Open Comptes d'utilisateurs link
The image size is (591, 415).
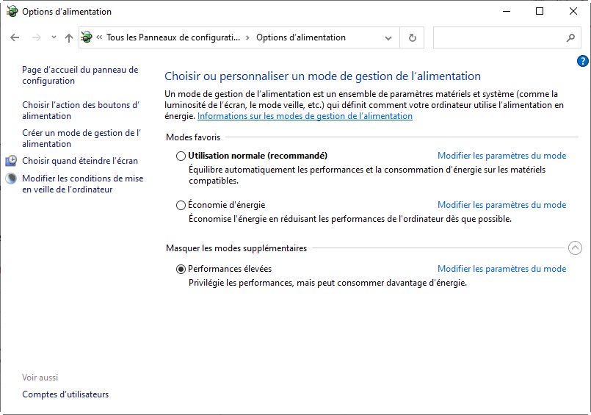[65, 394]
